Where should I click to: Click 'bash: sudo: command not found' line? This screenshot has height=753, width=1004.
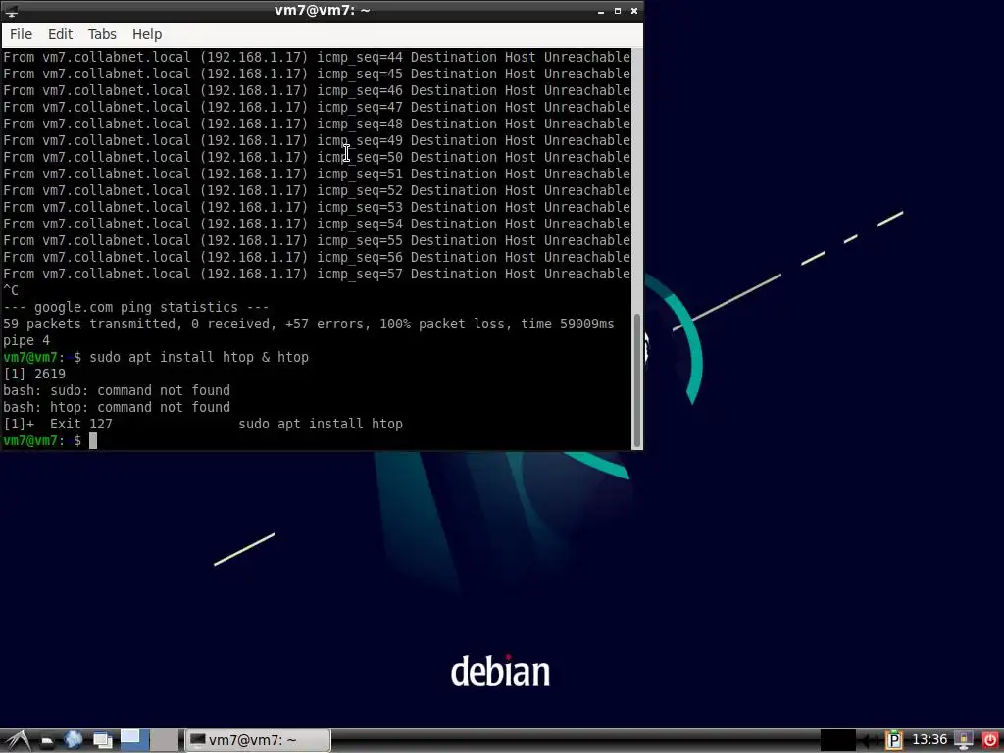click(x=117, y=390)
